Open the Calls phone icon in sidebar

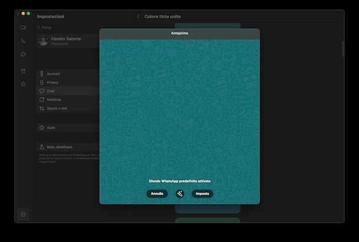tap(23, 41)
